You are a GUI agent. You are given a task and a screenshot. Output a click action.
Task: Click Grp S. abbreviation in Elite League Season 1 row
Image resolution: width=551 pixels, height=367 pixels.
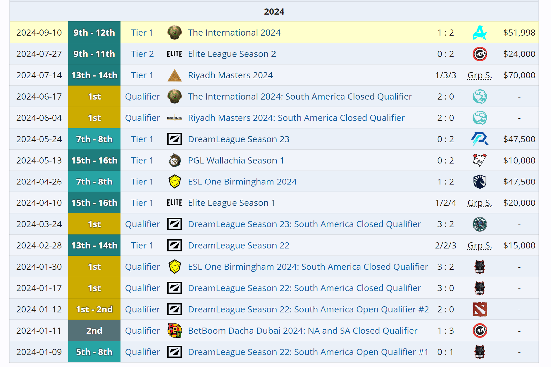click(x=480, y=203)
